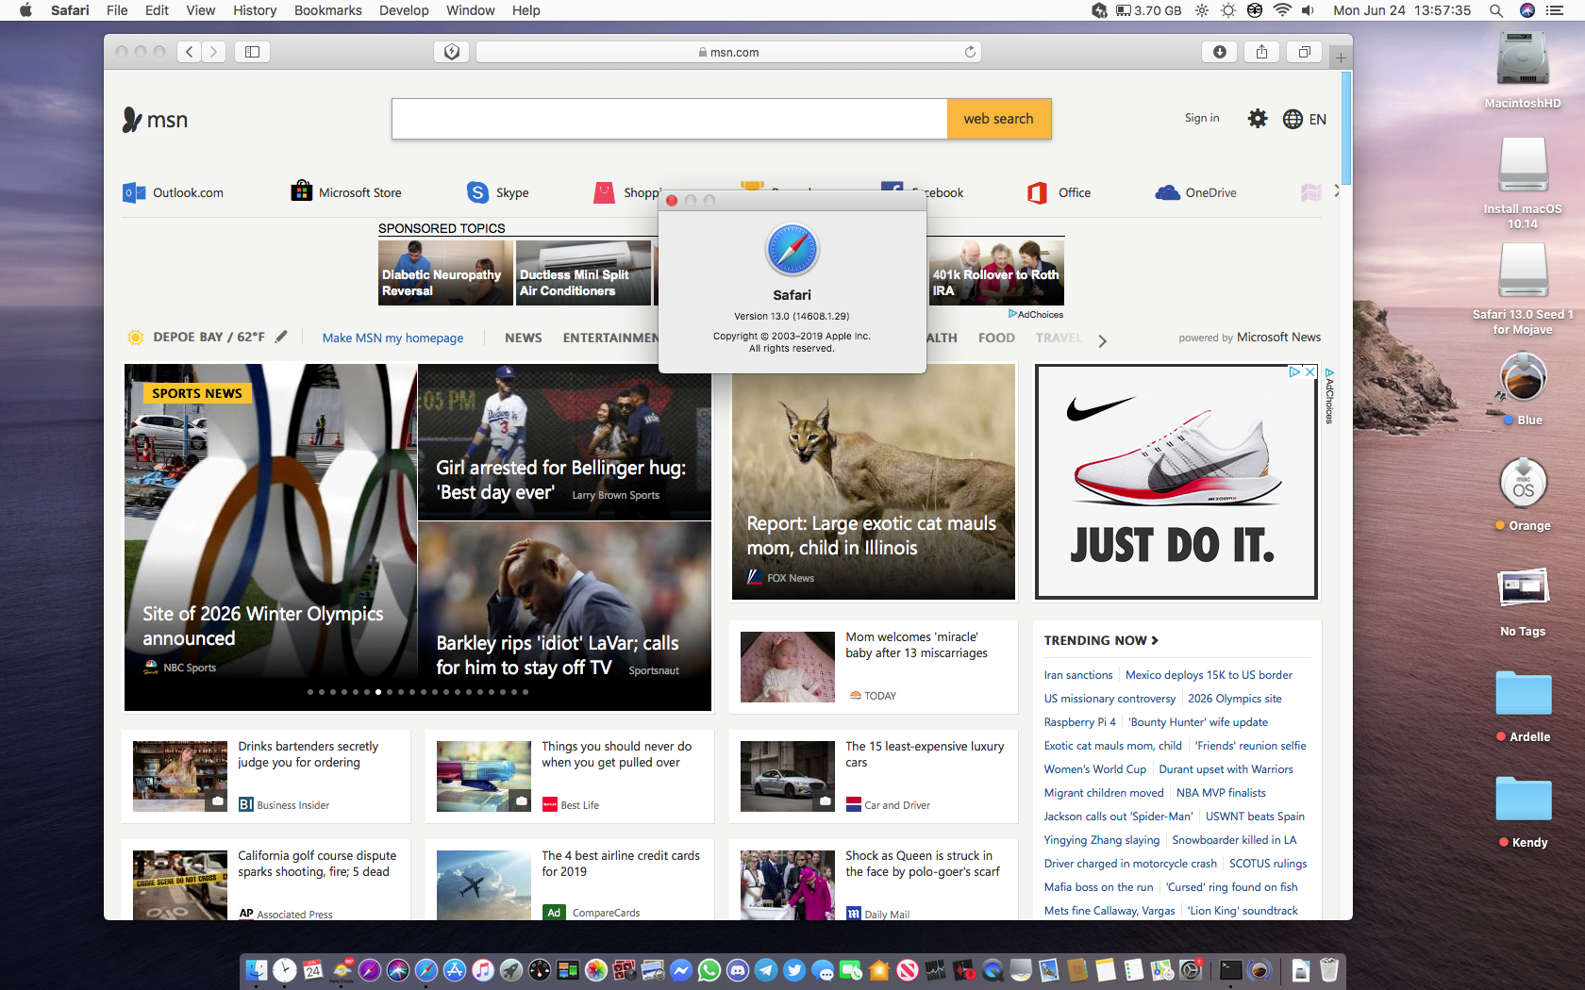This screenshot has height=990, width=1585.
Task: Open the File menu
Action: click(x=117, y=10)
